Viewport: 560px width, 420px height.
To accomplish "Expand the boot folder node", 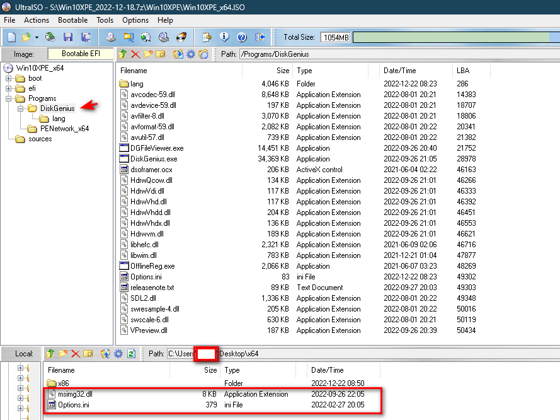I will click(9, 78).
